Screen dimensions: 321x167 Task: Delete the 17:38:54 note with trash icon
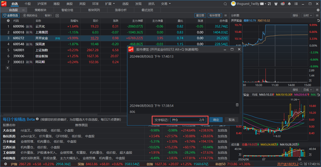tap(237, 105)
